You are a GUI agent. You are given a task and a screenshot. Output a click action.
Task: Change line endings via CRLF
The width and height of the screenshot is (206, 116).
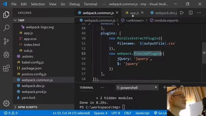127,113
